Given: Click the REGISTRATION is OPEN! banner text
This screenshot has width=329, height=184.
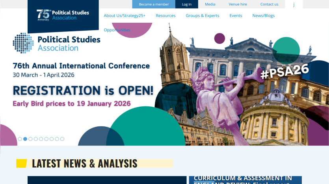Looking at the screenshot, I should coord(83,91).
